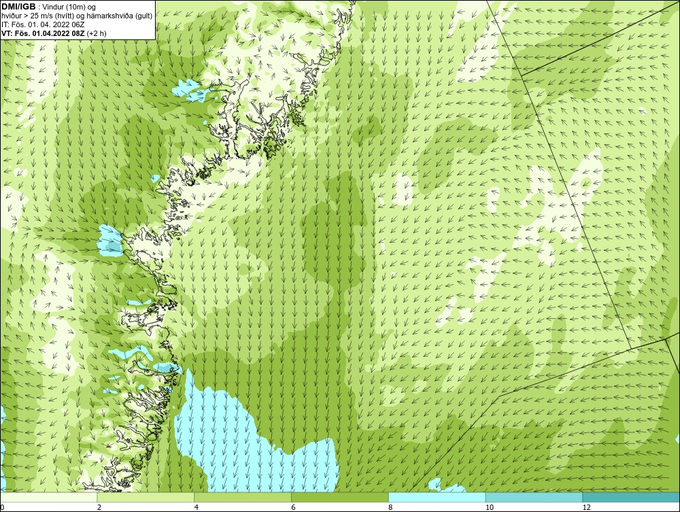Click 'Vindur (10m) og' in the title

click(x=69, y=7)
